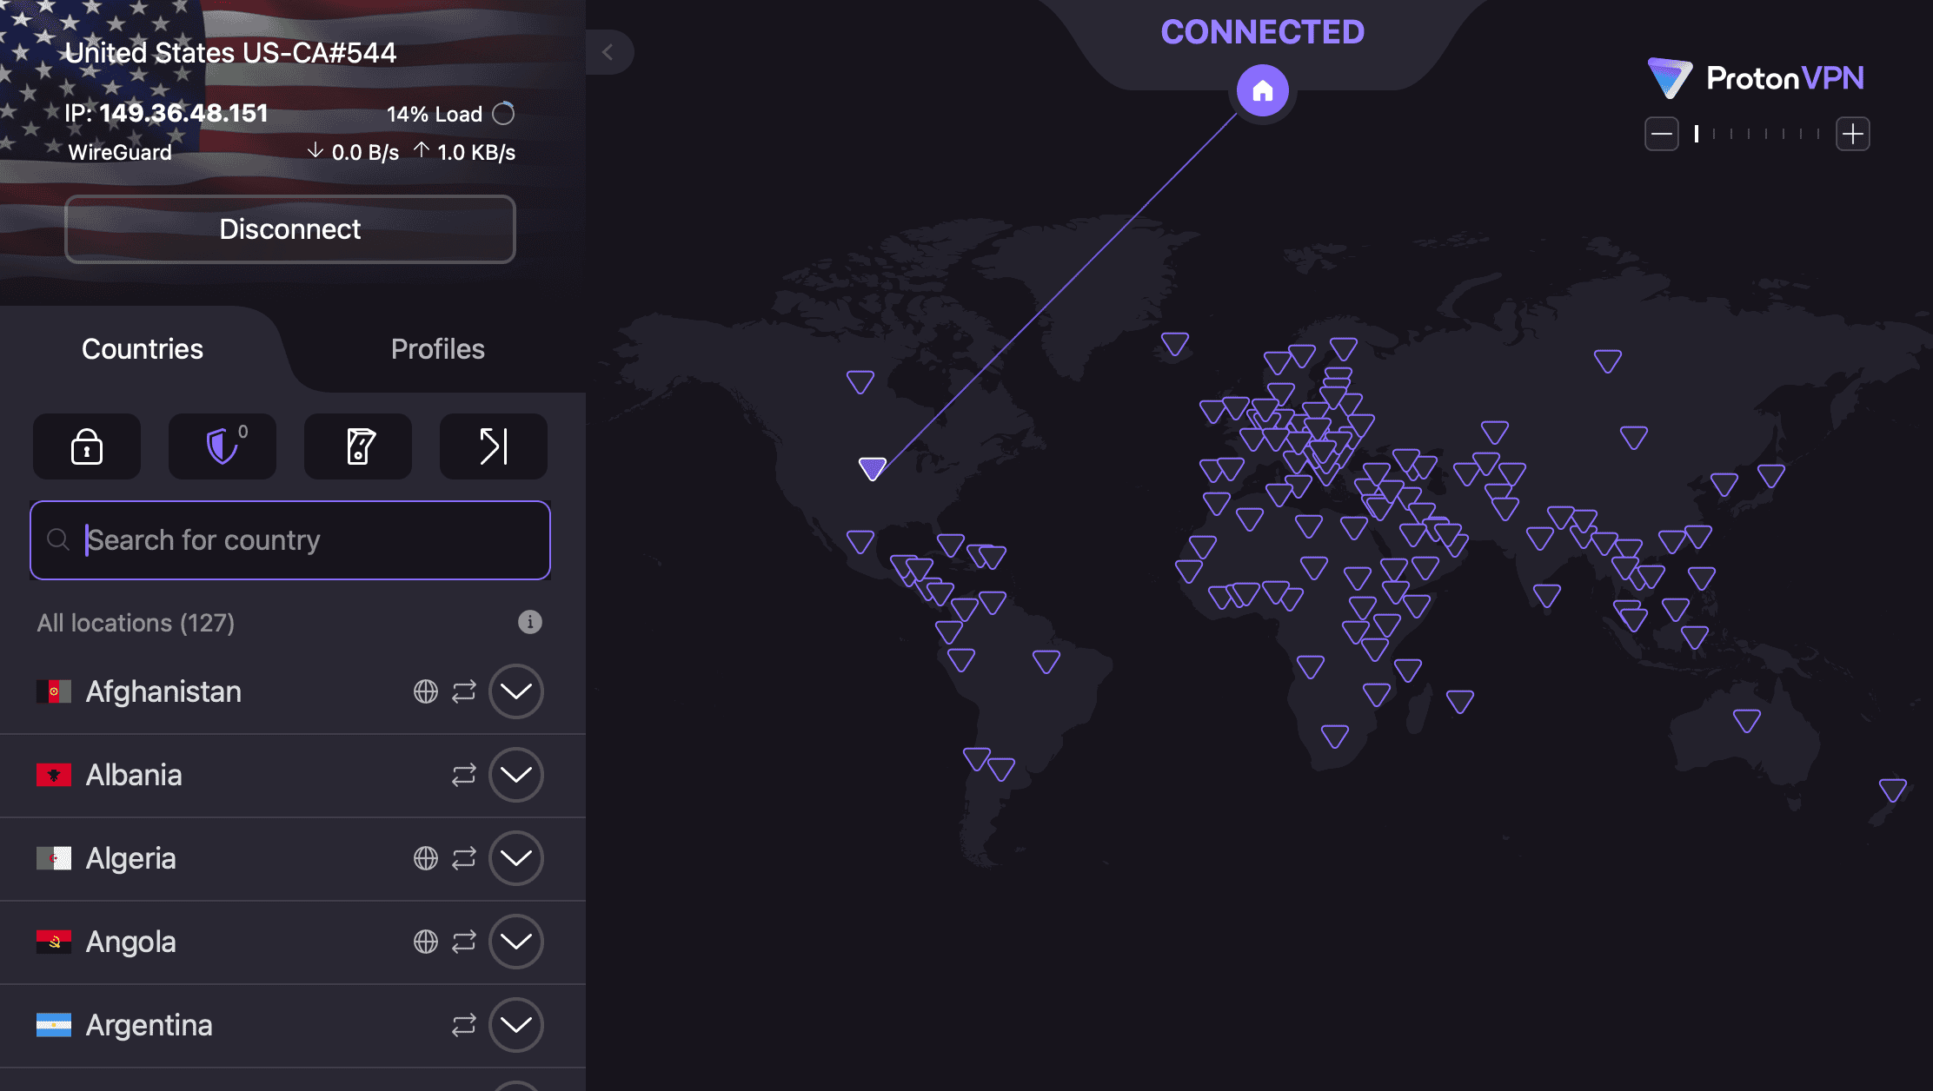Toggle Secure Core lock icon

87,446
